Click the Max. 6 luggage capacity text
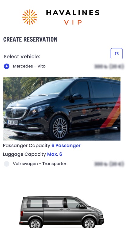 click(55, 154)
